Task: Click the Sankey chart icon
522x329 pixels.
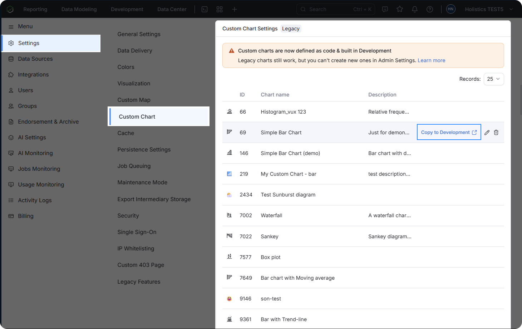Action: 230,236
